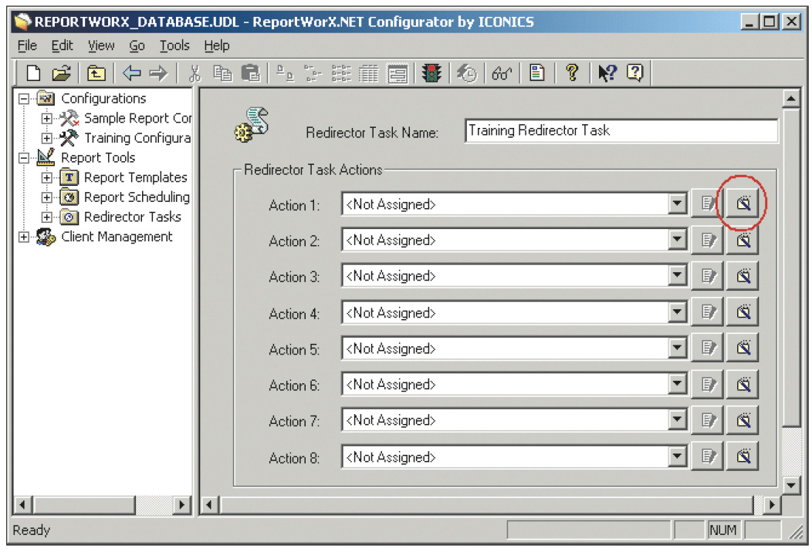The image size is (812, 552).
Task: Expand the Report Scheduling node
Action: (46, 197)
